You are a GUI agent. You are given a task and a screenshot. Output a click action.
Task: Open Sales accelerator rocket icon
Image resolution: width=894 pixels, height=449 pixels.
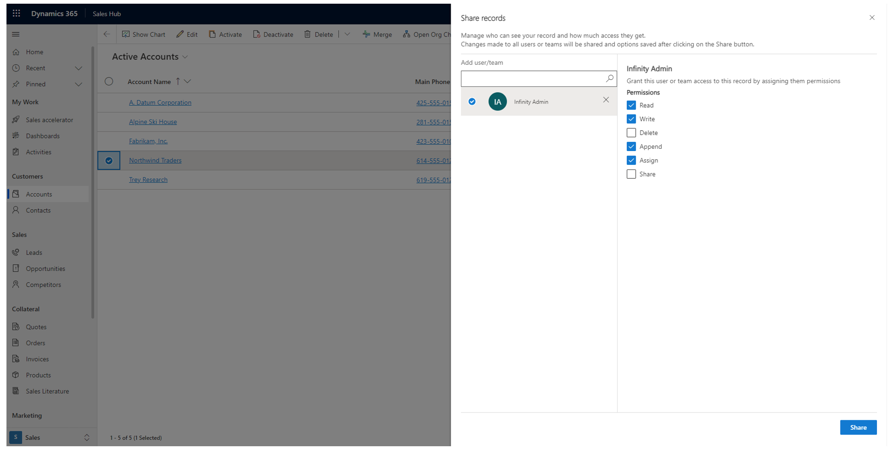click(16, 120)
